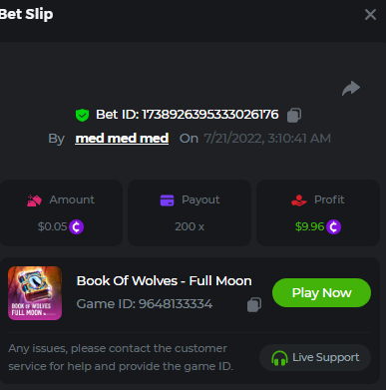Open Book Of Wolves game thumbnail

click(35, 293)
